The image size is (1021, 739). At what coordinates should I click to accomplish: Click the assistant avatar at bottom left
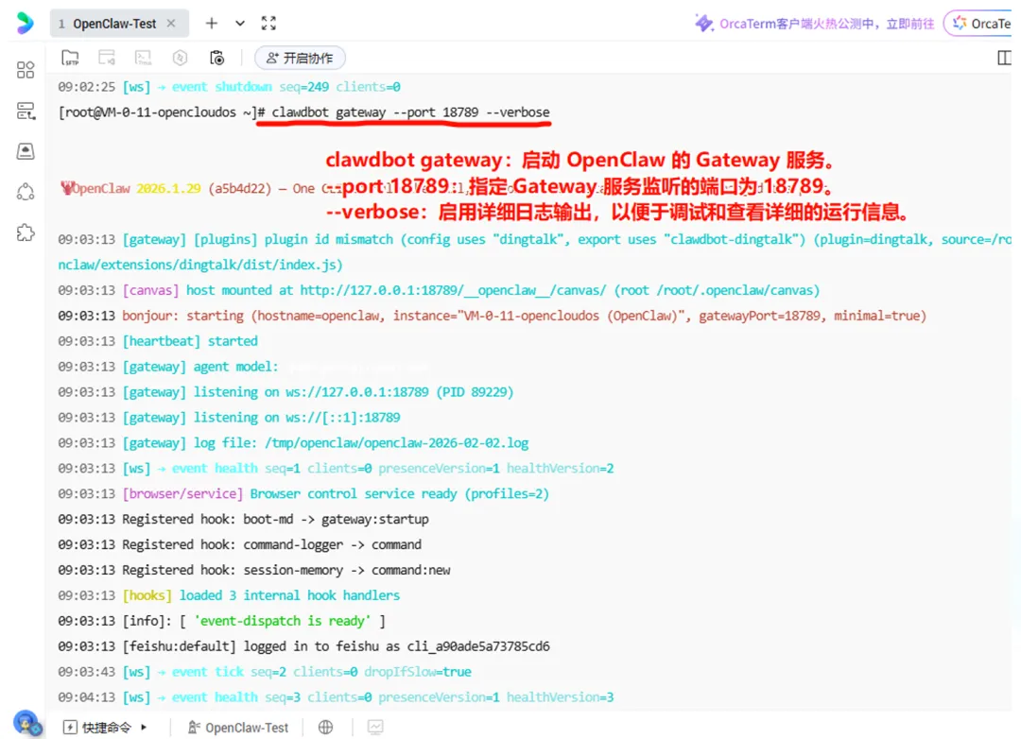tap(26, 723)
